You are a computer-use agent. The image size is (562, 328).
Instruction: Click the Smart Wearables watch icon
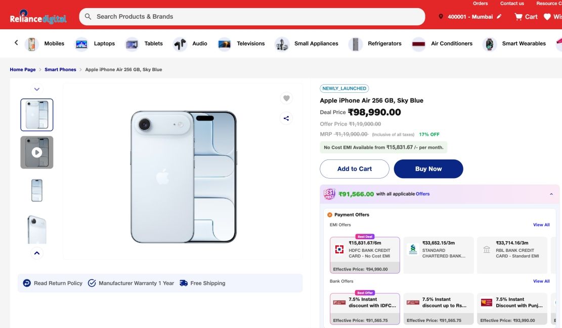coord(490,44)
